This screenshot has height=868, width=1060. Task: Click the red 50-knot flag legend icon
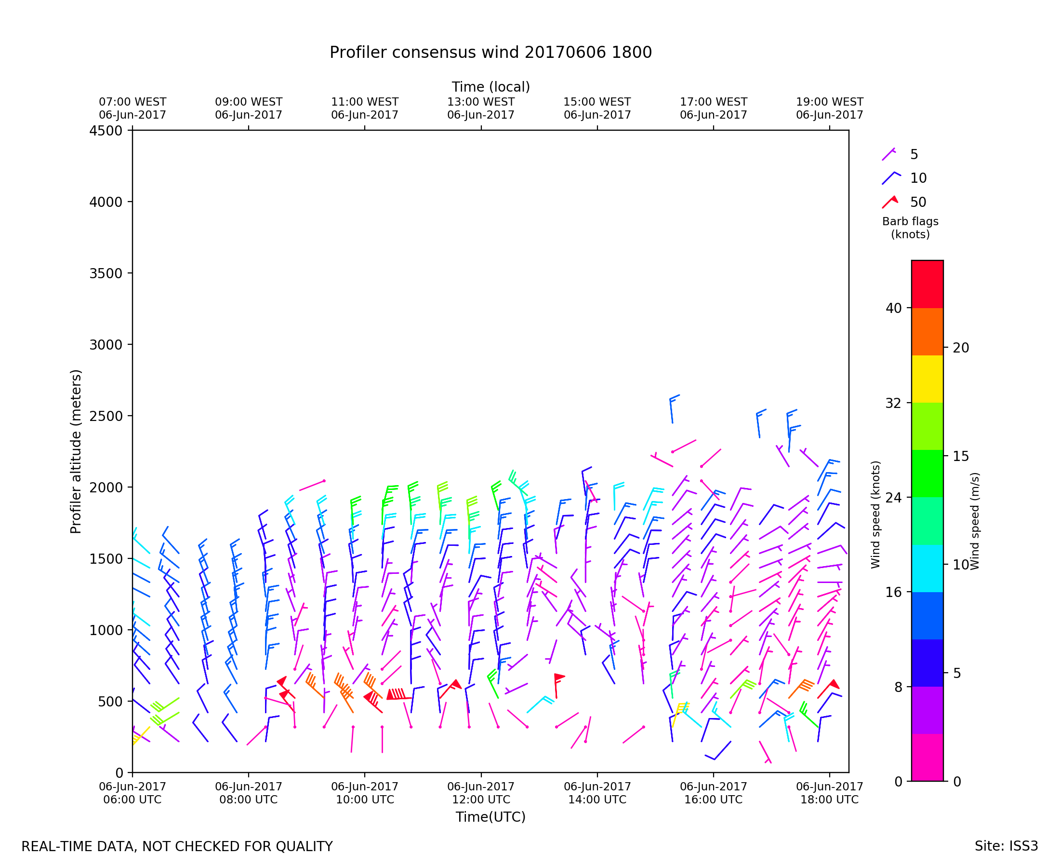890,202
